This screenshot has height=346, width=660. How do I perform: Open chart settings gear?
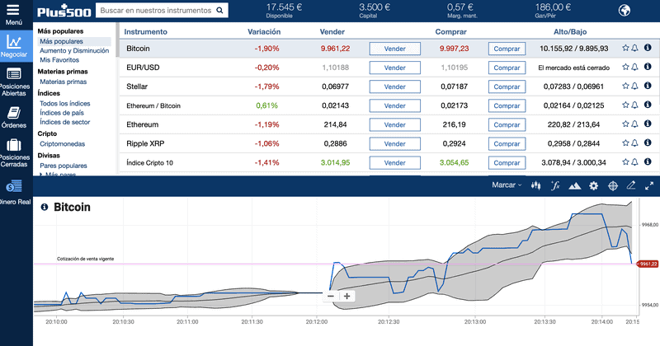tap(593, 186)
